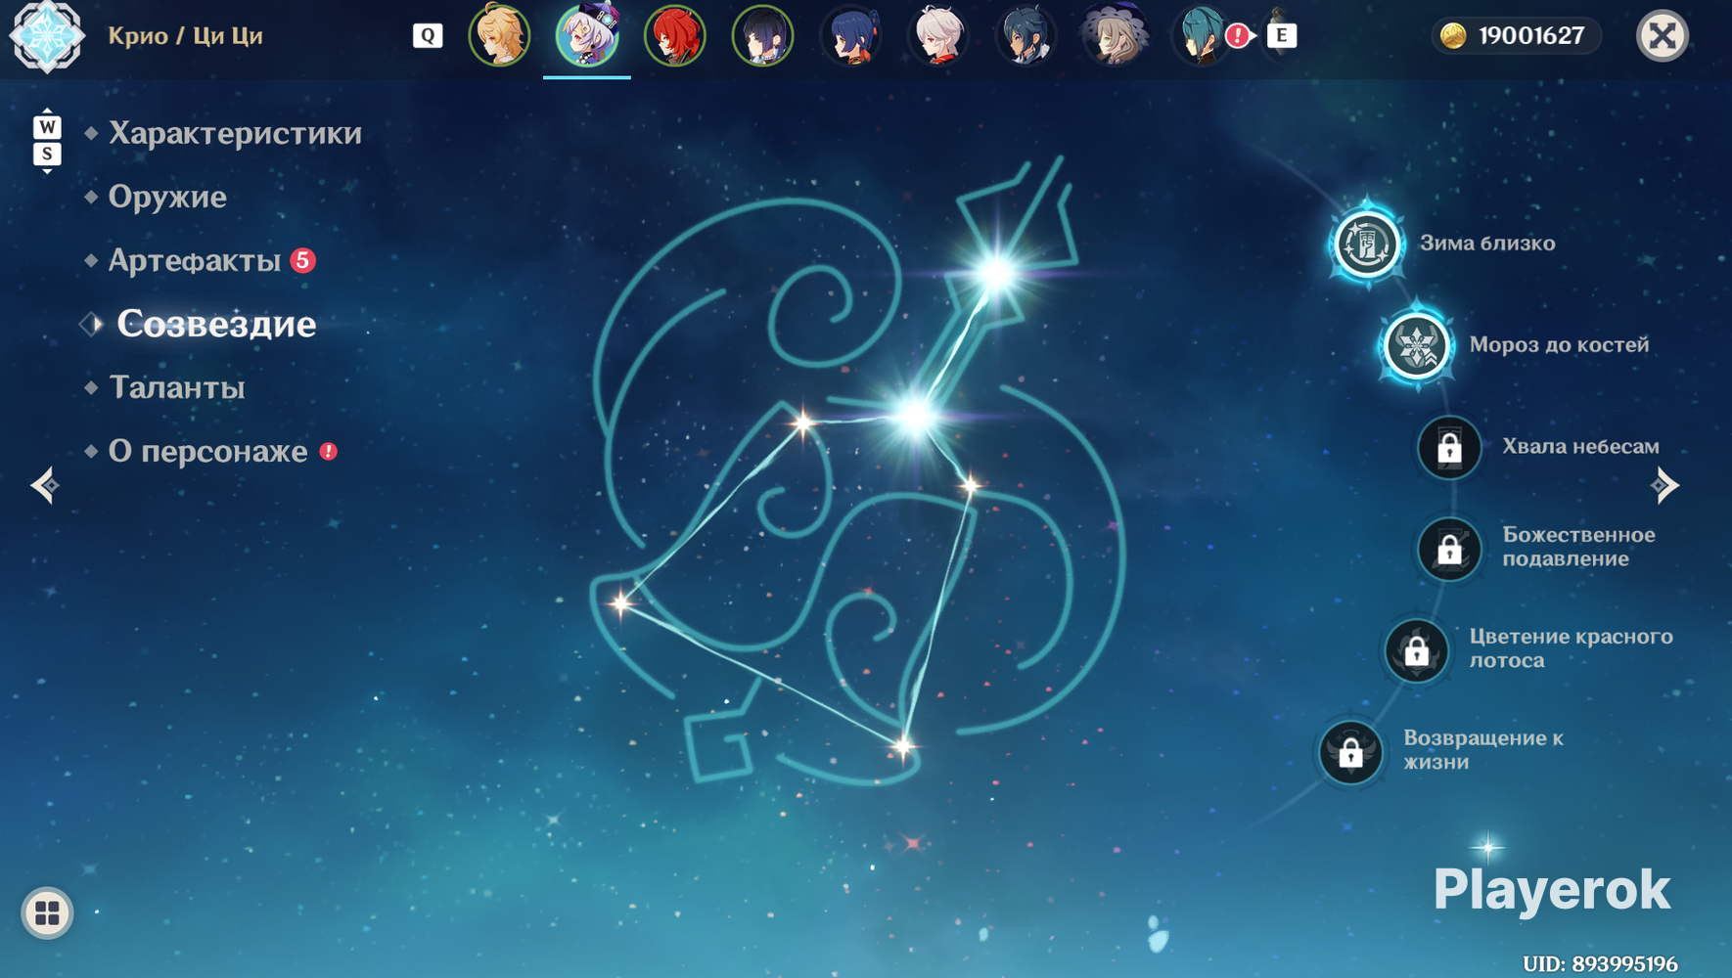The width and height of the screenshot is (1732, 978).
Task: Click the Cryo element snowflake emblem
Action: coord(46,36)
